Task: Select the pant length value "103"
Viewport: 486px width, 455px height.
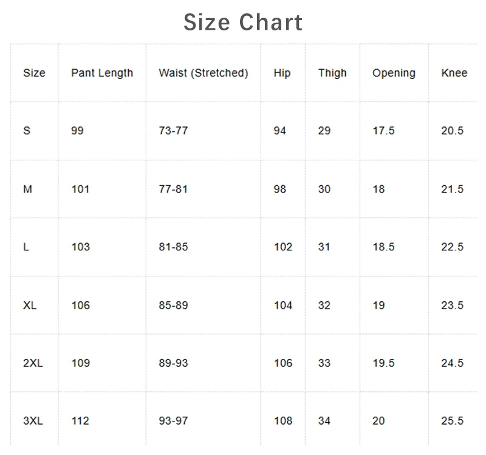Action: click(80, 247)
